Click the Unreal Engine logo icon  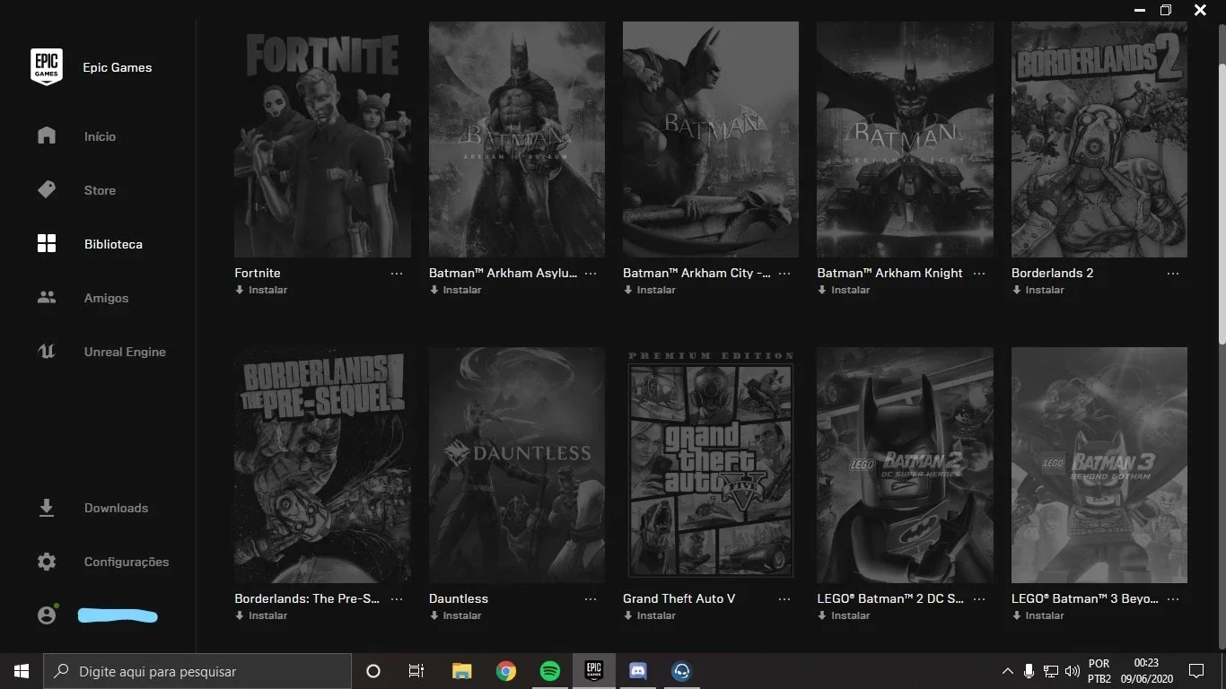coord(47,352)
